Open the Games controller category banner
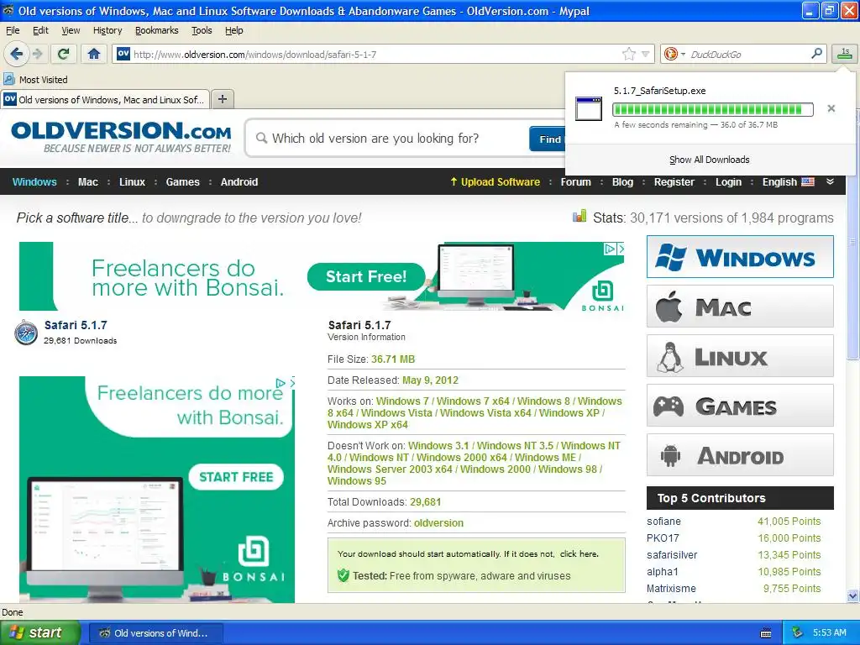The image size is (860, 645). (x=740, y=406)
